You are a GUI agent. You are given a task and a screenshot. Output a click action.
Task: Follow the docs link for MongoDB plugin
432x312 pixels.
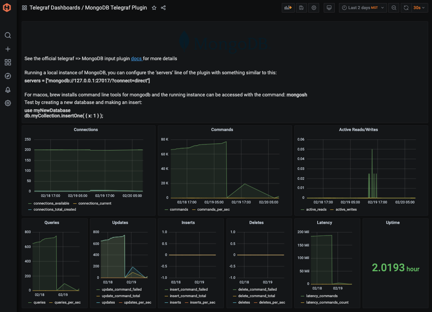[137, 58]
